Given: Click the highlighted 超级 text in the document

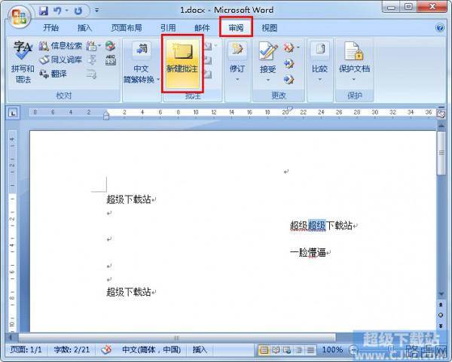Looking at the screenshot, I should pos(317,226).
